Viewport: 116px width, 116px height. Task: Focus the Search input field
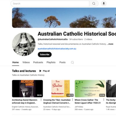click(50, 3)
